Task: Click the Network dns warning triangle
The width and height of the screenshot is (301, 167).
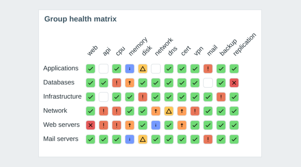Action: (169, 111)
